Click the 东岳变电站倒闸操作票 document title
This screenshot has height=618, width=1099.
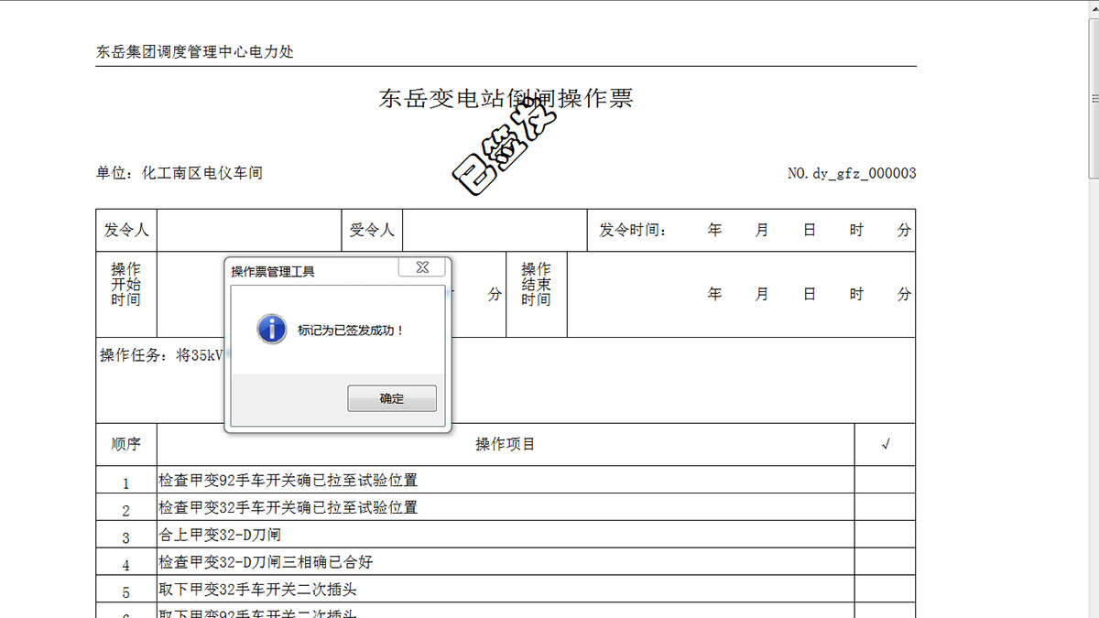(x=506, y=99)
